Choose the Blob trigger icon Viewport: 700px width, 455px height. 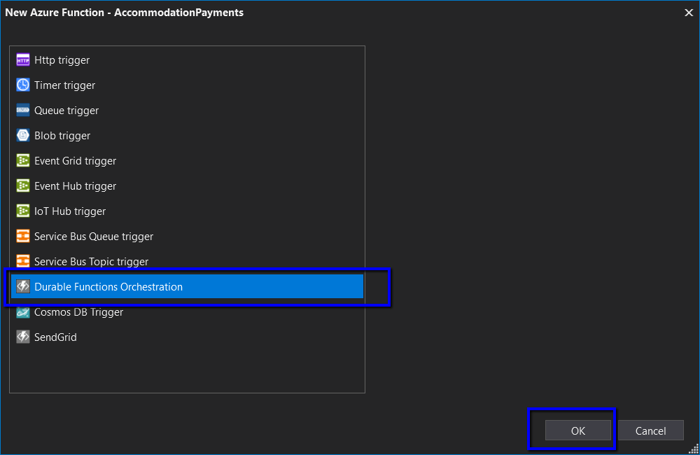[x=23, y=136]
